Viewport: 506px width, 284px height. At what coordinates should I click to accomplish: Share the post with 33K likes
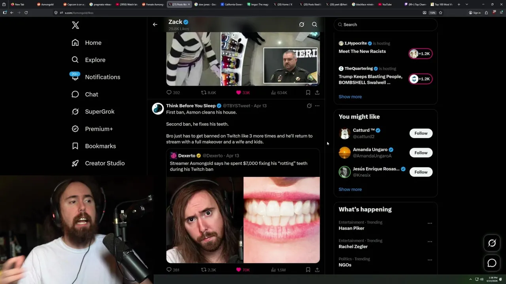click(317, 93)
